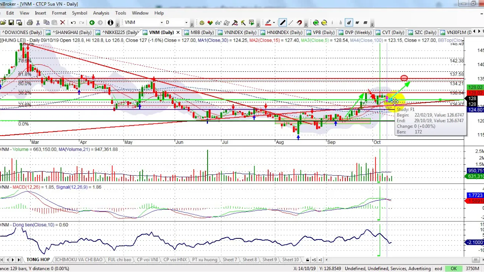Image resolution: width=484 pixels, height=272 pixels.
Task: Click the binoculars exploration icon
Action: [x=218, y=23]
